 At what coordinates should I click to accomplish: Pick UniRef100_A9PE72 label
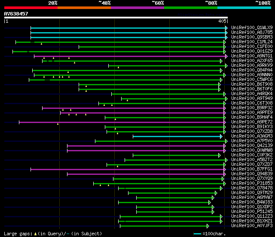click(252, 122)
